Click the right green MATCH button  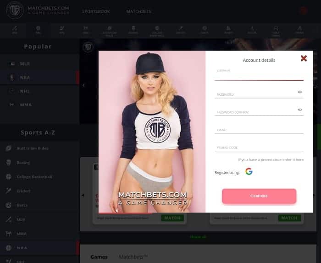[289, 218]
